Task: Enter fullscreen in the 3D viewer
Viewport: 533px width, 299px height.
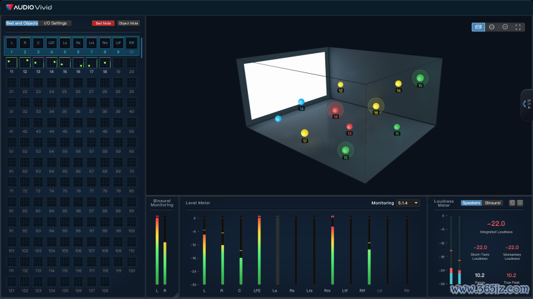Action: 518,27
